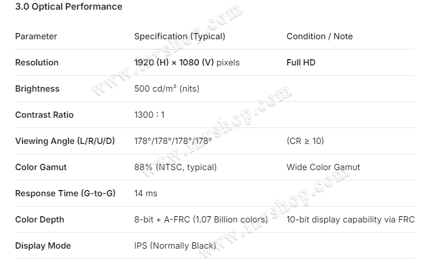Select the "Resolution" row label

pyautogui.click(x=36, y=63)
